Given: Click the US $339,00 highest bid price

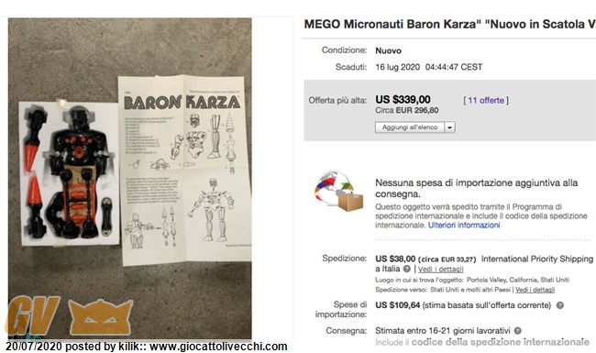Looking at the screenshot, I should [403, 100].
